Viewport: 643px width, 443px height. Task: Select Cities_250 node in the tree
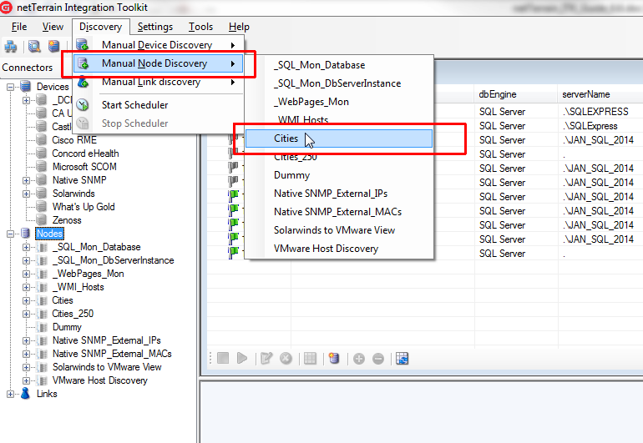73,314
